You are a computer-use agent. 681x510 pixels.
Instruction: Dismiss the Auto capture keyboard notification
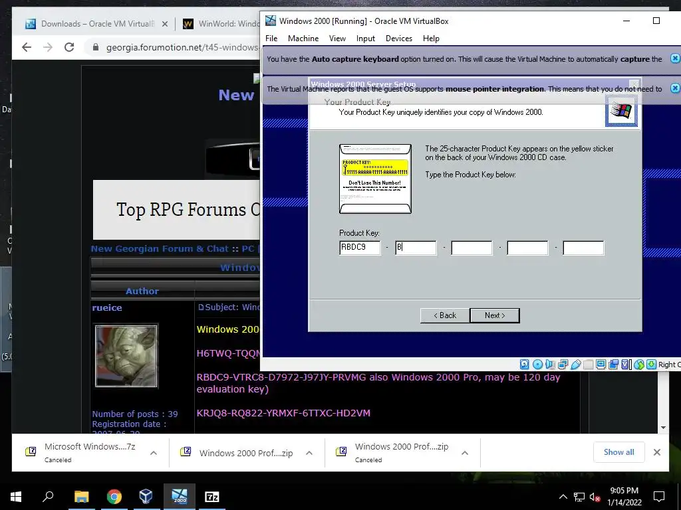(x=675, y=58)
